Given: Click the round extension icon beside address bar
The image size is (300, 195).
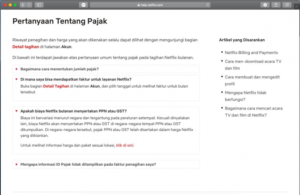Looking at the screenshot, I should coord(83,5).
